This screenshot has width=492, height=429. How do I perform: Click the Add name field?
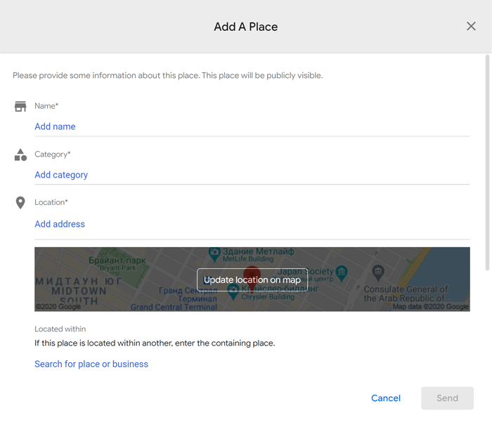coord(252,126)
